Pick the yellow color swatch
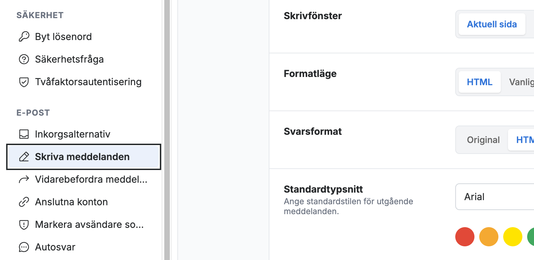The height and width of the screenshot is (260, 534). click(513, 236)
